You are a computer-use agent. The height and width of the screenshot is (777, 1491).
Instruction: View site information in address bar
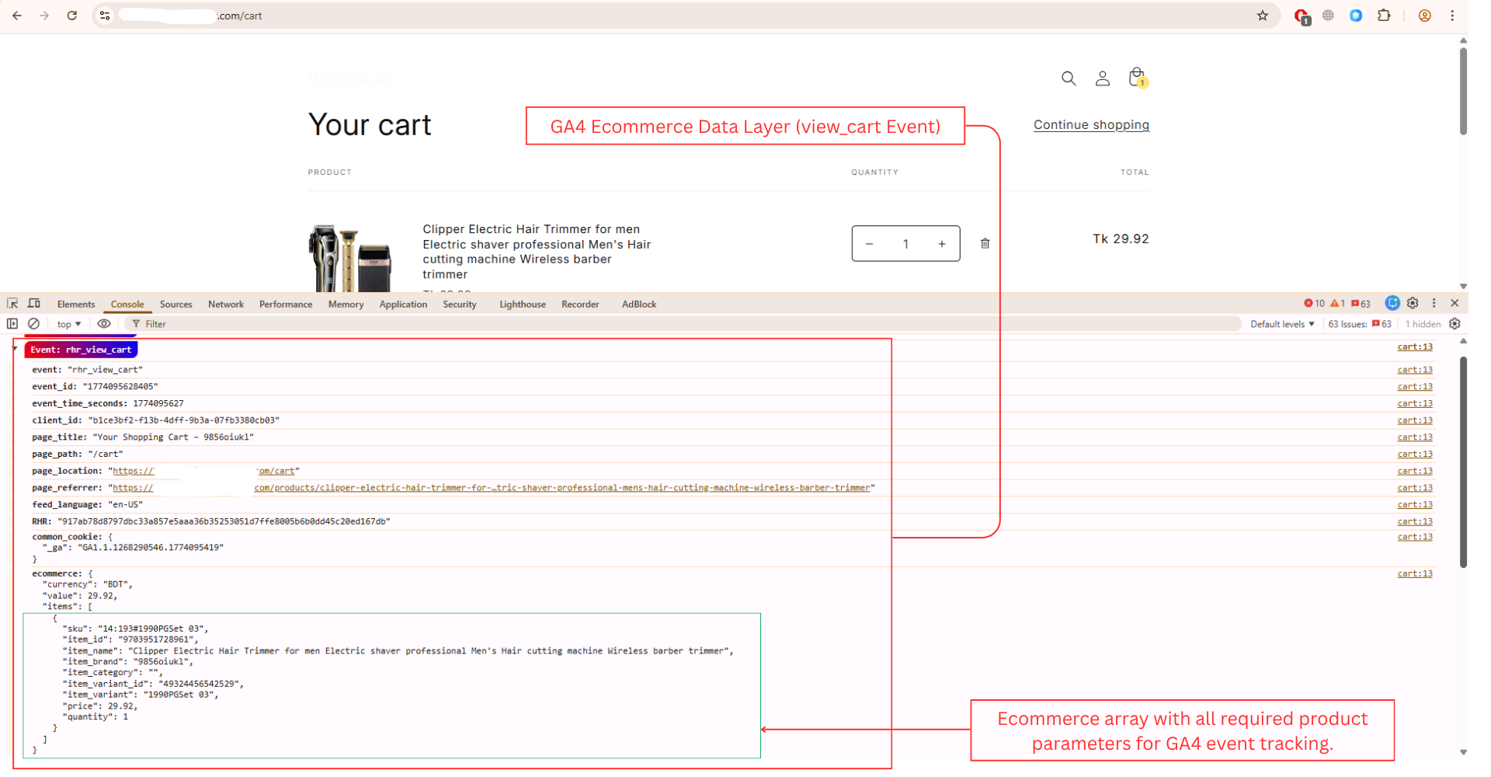[106, 16]
